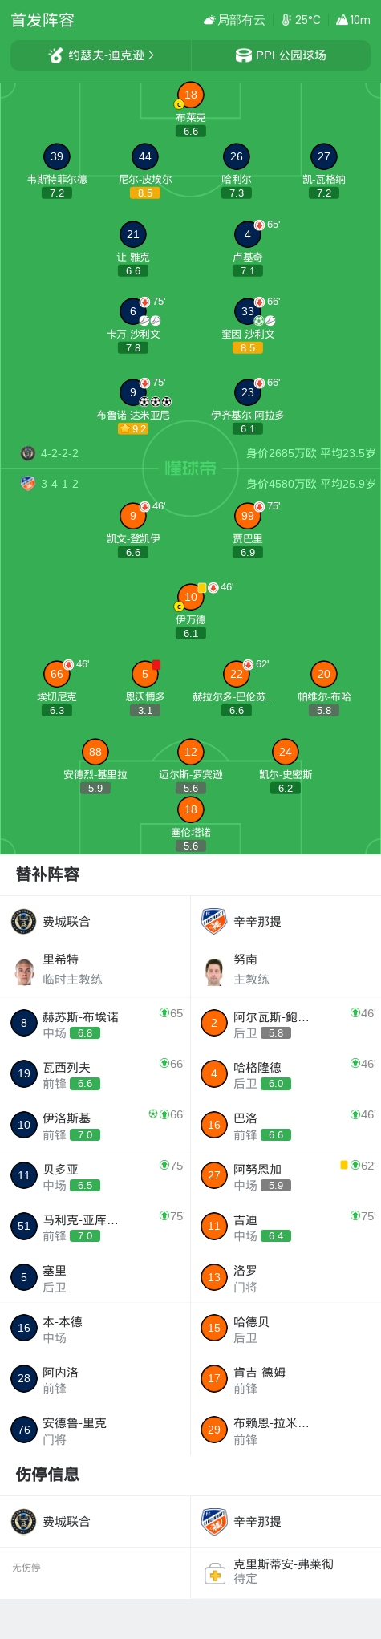Tap the 局部有云 weather indicator

coord(234,20)
